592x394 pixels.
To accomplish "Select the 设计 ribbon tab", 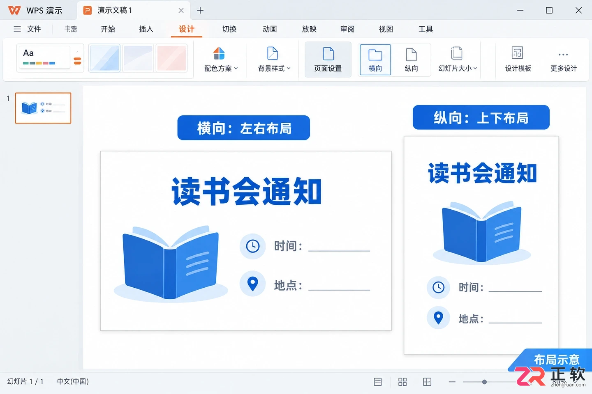I will tap(186, 29).
